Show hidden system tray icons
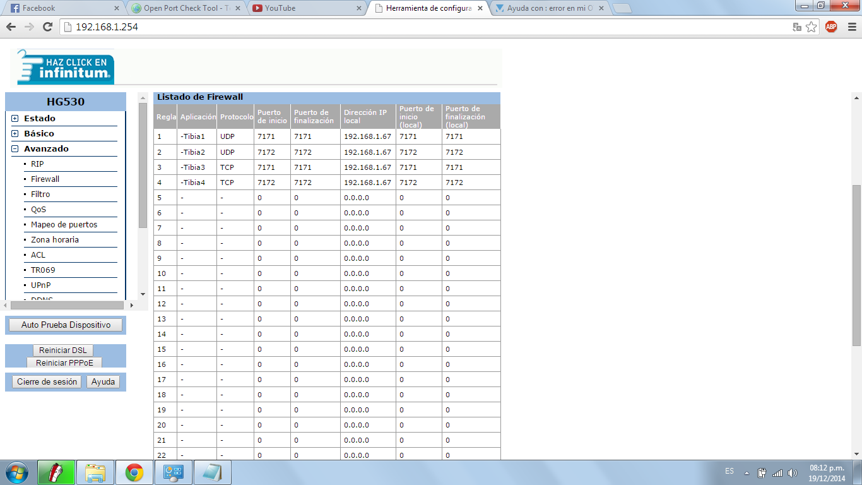Viewport: 862px width, 485px height. (747, 472)
